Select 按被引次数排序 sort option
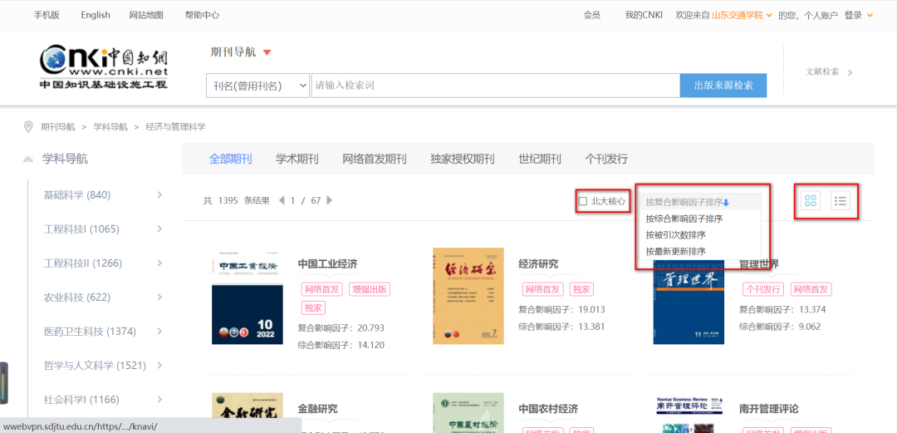The width and height of the screenshot is (897, 433). pyautogui.click(x=675, y=235)
